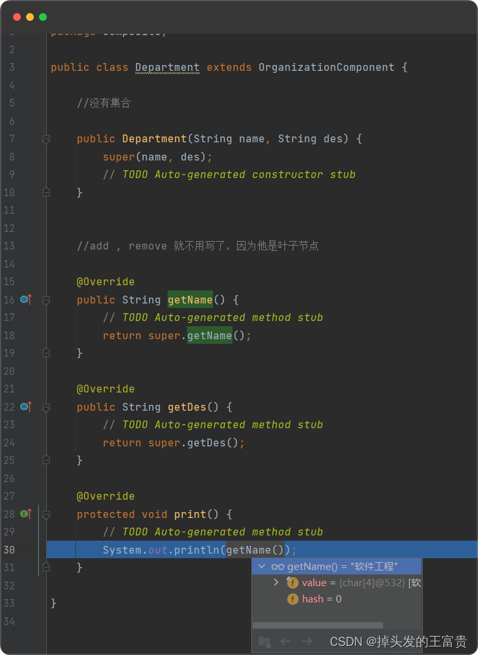The width and height of the screenshot is (478, 655).
Task: Click the //没有集合 comment on line 5
Action: 104,103
